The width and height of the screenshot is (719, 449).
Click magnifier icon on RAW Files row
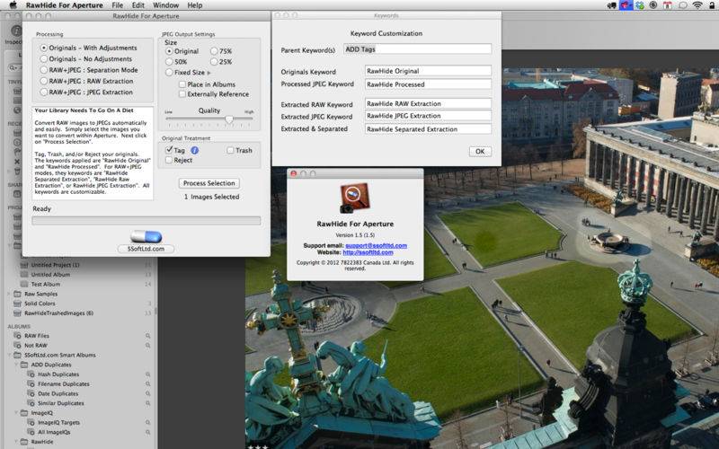148,336
